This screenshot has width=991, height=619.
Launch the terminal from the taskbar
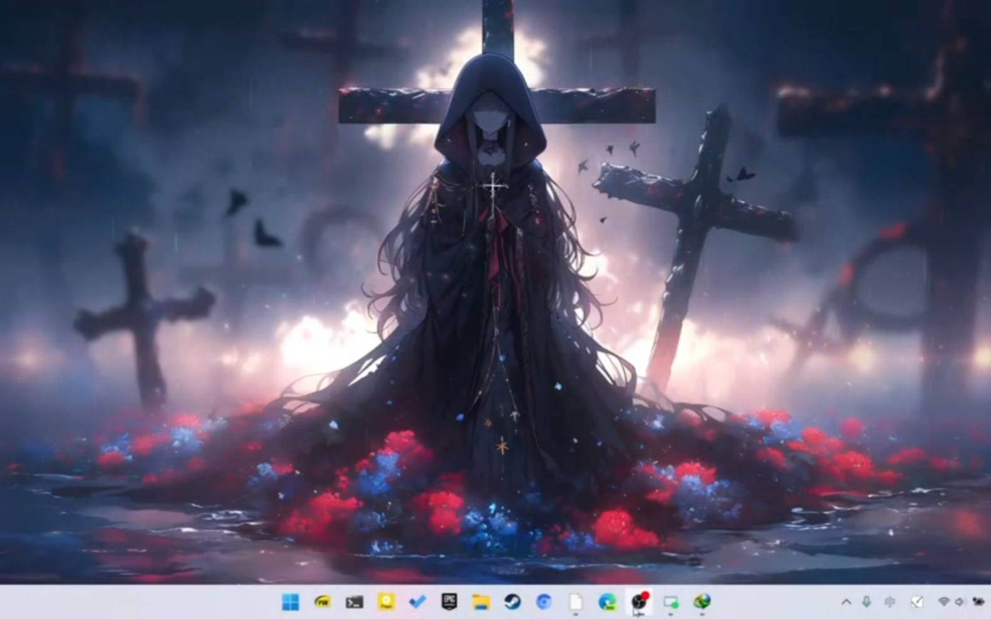[354, 602]
